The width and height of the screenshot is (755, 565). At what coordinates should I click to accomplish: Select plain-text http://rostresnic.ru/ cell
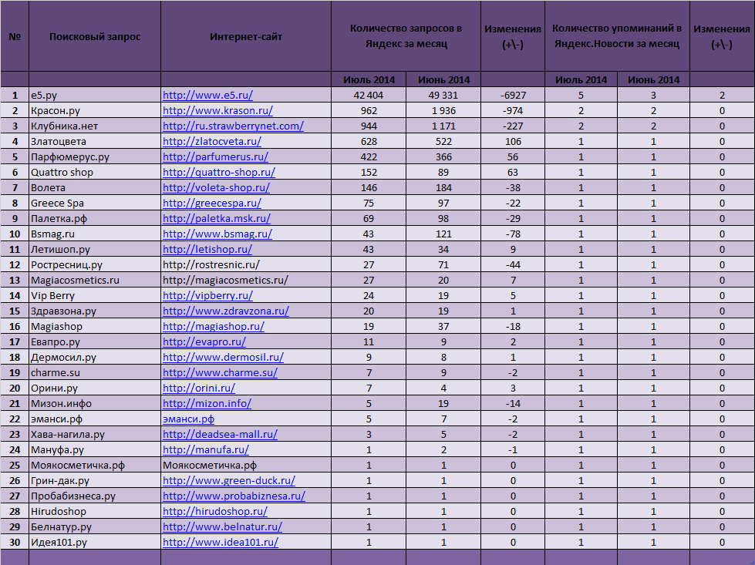click(246, 264)
